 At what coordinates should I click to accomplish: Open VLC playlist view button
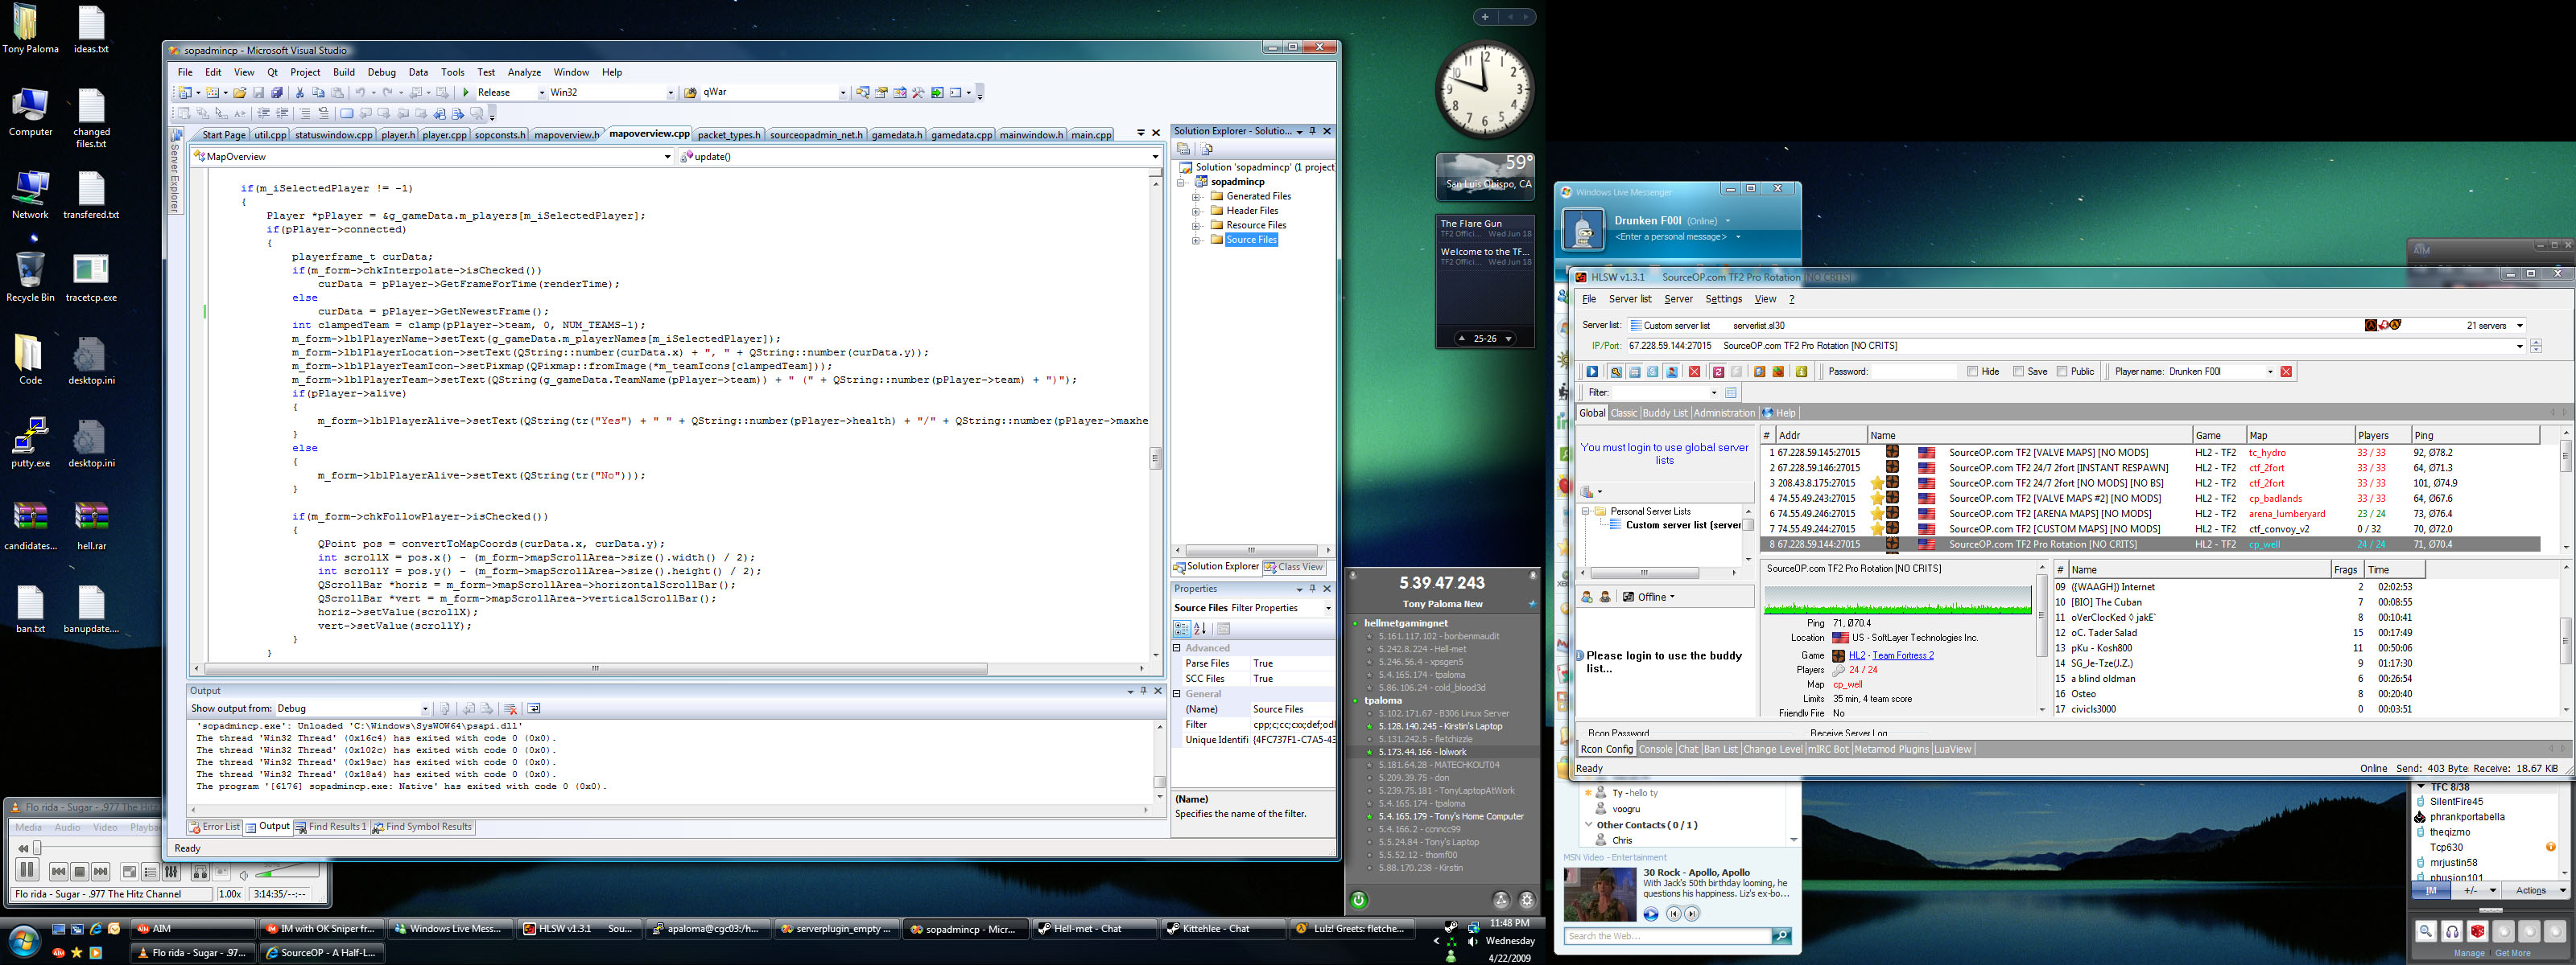(150, 872)
